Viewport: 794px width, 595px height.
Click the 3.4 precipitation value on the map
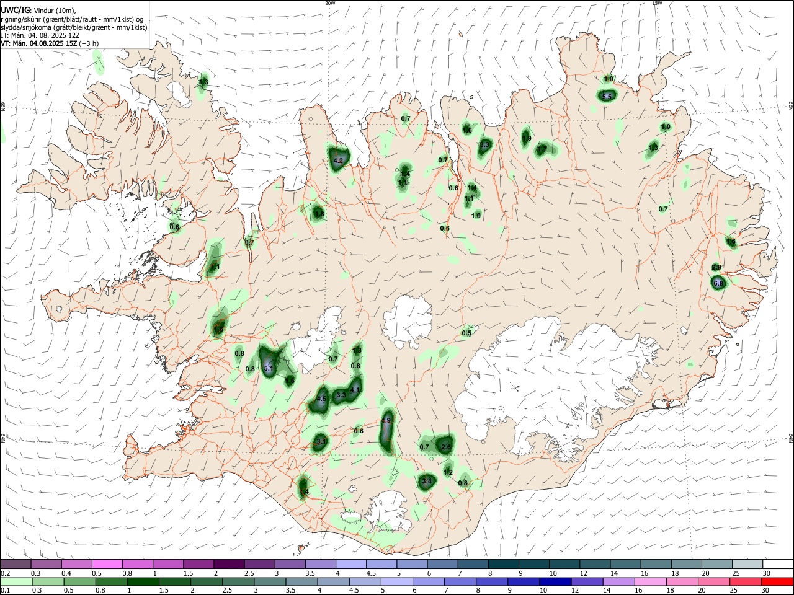[427, 481]
